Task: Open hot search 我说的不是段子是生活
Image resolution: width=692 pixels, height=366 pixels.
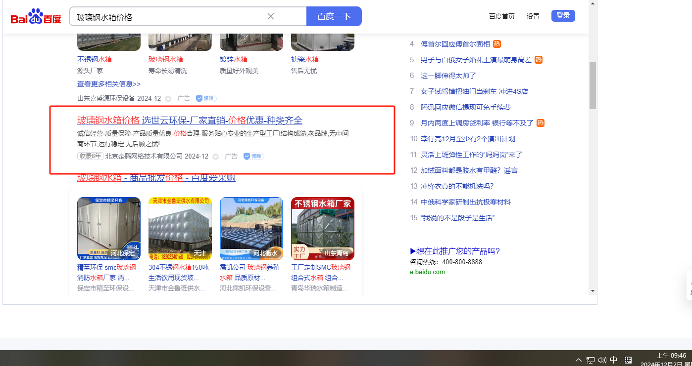Action: tap(458, 218)
